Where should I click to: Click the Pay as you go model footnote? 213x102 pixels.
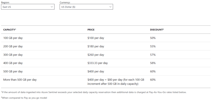pyautogui.click(x=24, y=98)
